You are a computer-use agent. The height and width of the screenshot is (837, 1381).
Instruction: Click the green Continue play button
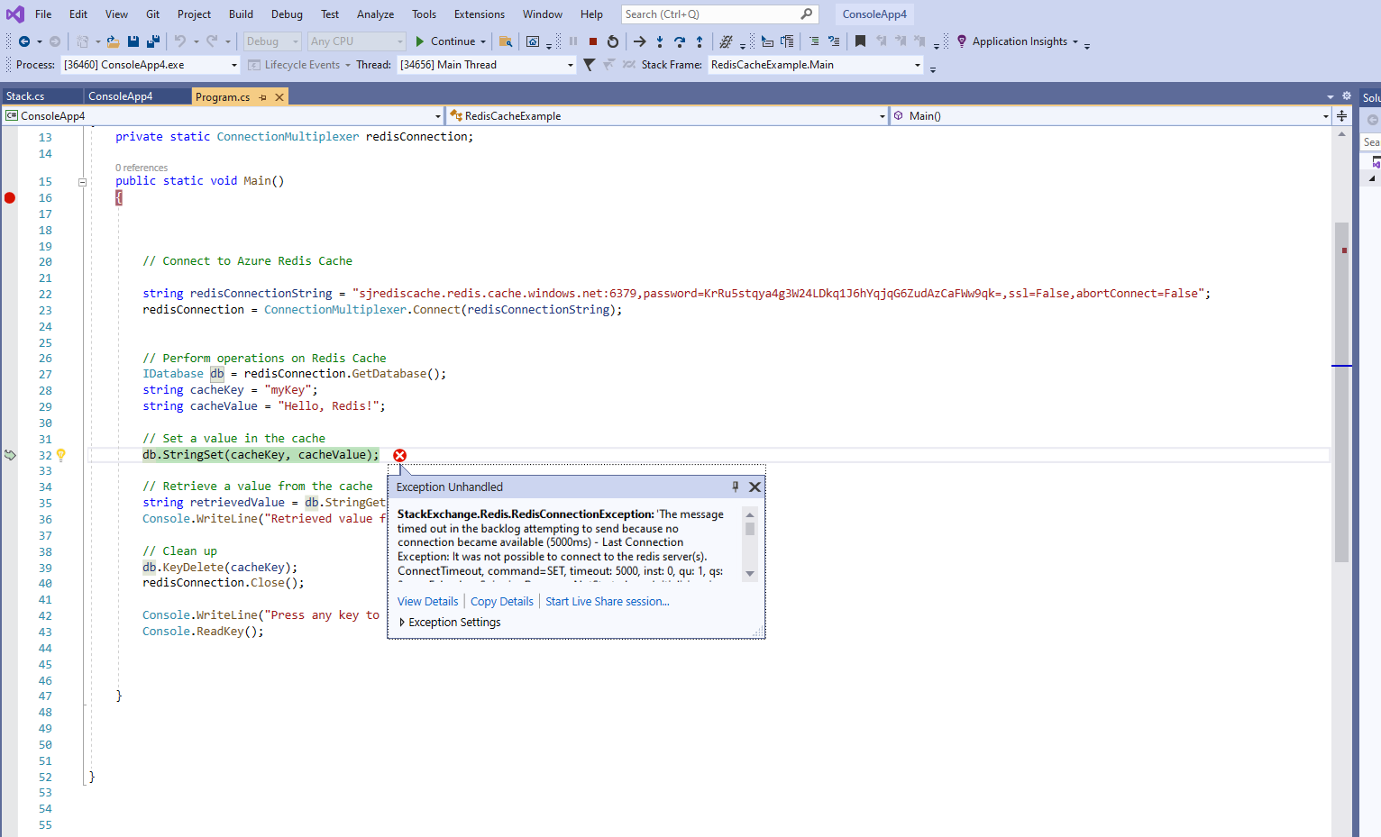[419, 41]
